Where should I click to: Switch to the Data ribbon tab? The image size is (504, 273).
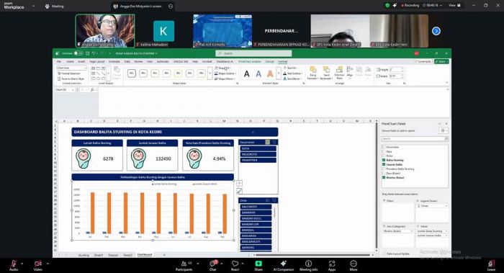click(127, 61)
